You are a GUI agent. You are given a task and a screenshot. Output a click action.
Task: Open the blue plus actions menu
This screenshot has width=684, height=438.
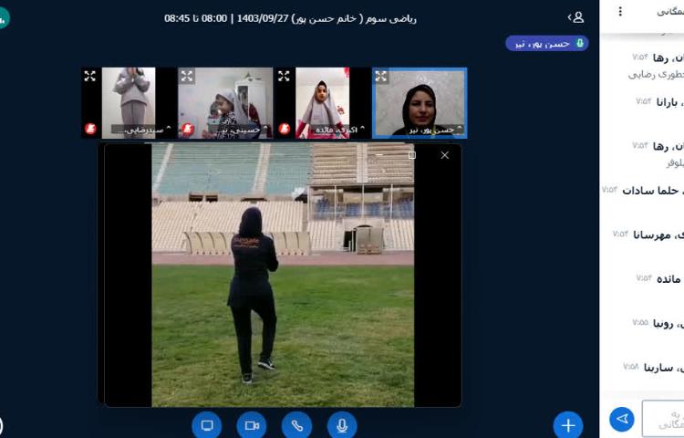568,425
